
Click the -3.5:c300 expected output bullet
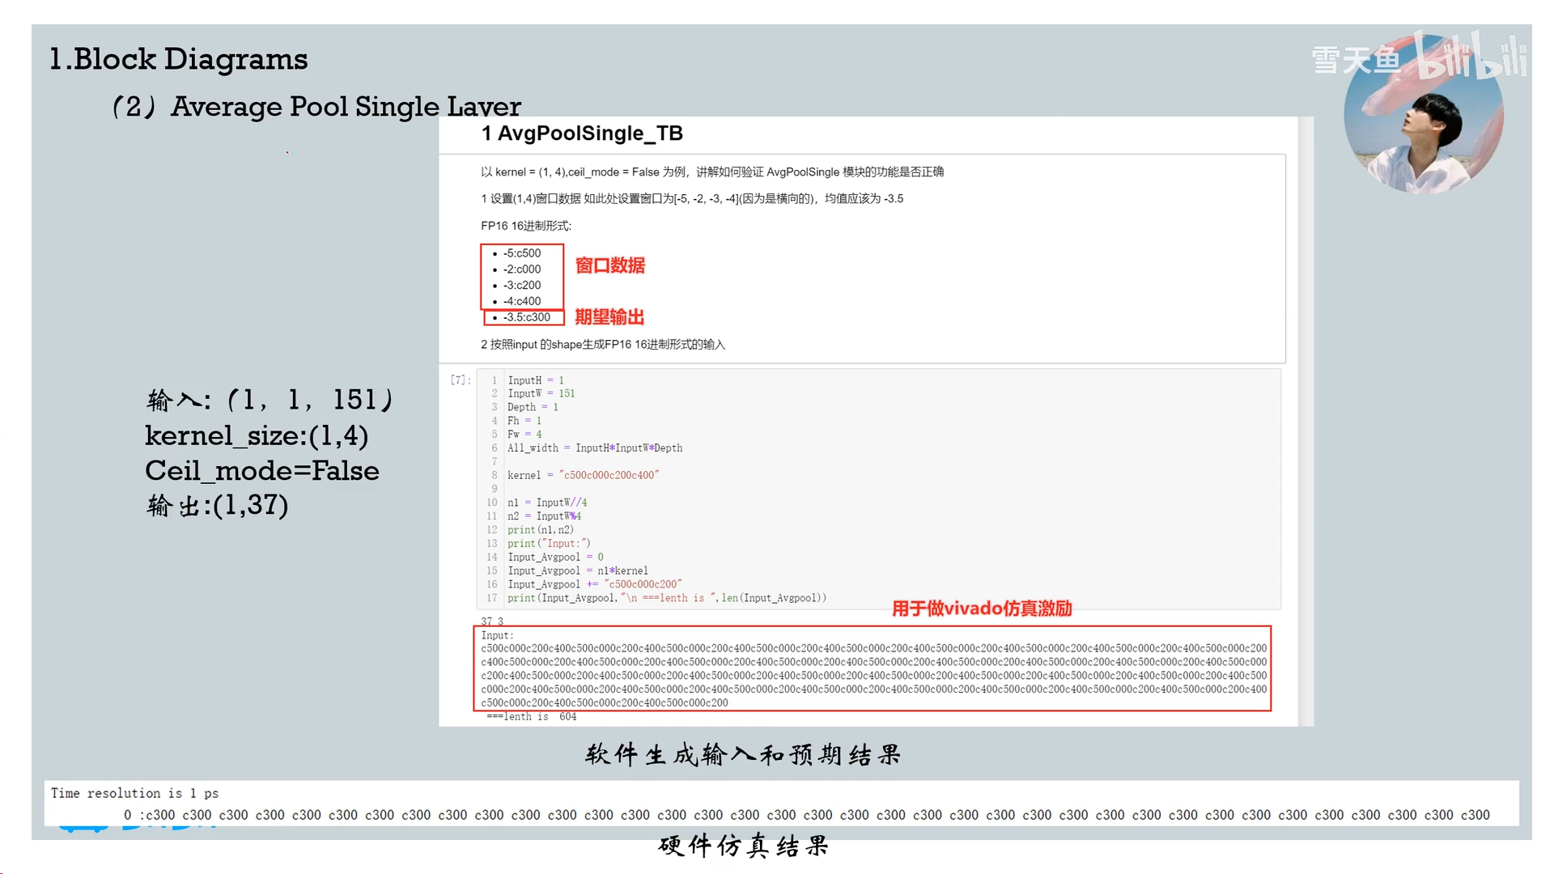(526, 317)
